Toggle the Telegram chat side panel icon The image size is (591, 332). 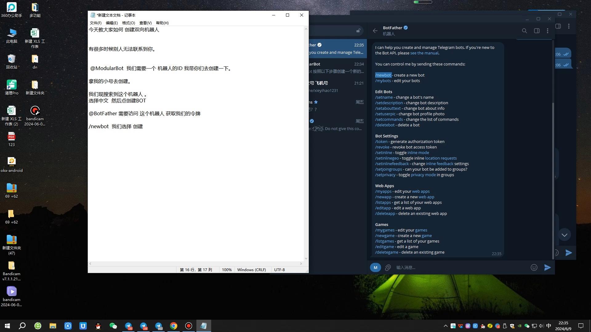[x=537, y=31]
